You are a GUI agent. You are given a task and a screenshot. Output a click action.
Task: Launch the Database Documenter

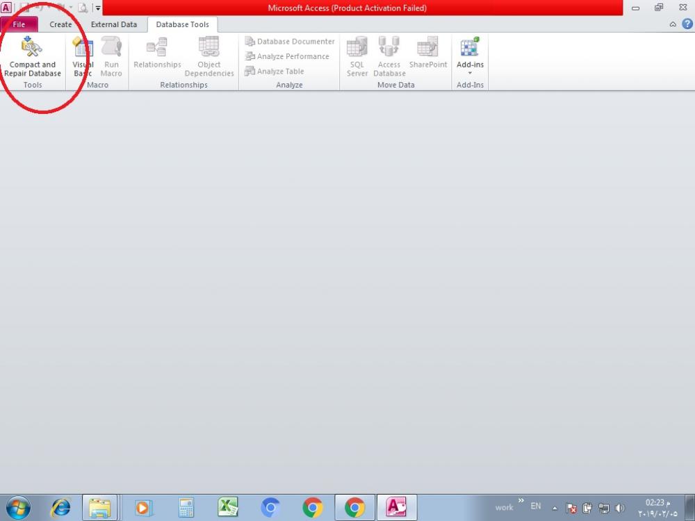coord(290,42)
